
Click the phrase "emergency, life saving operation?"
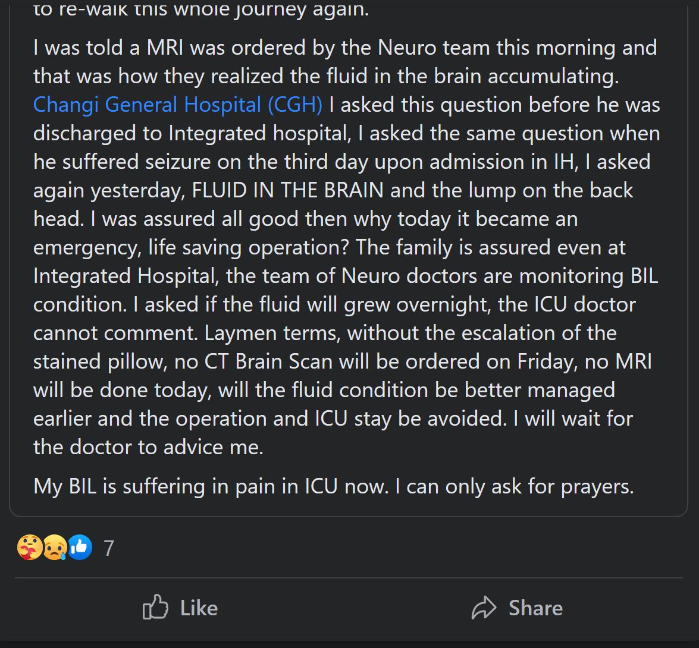(191, 248)
